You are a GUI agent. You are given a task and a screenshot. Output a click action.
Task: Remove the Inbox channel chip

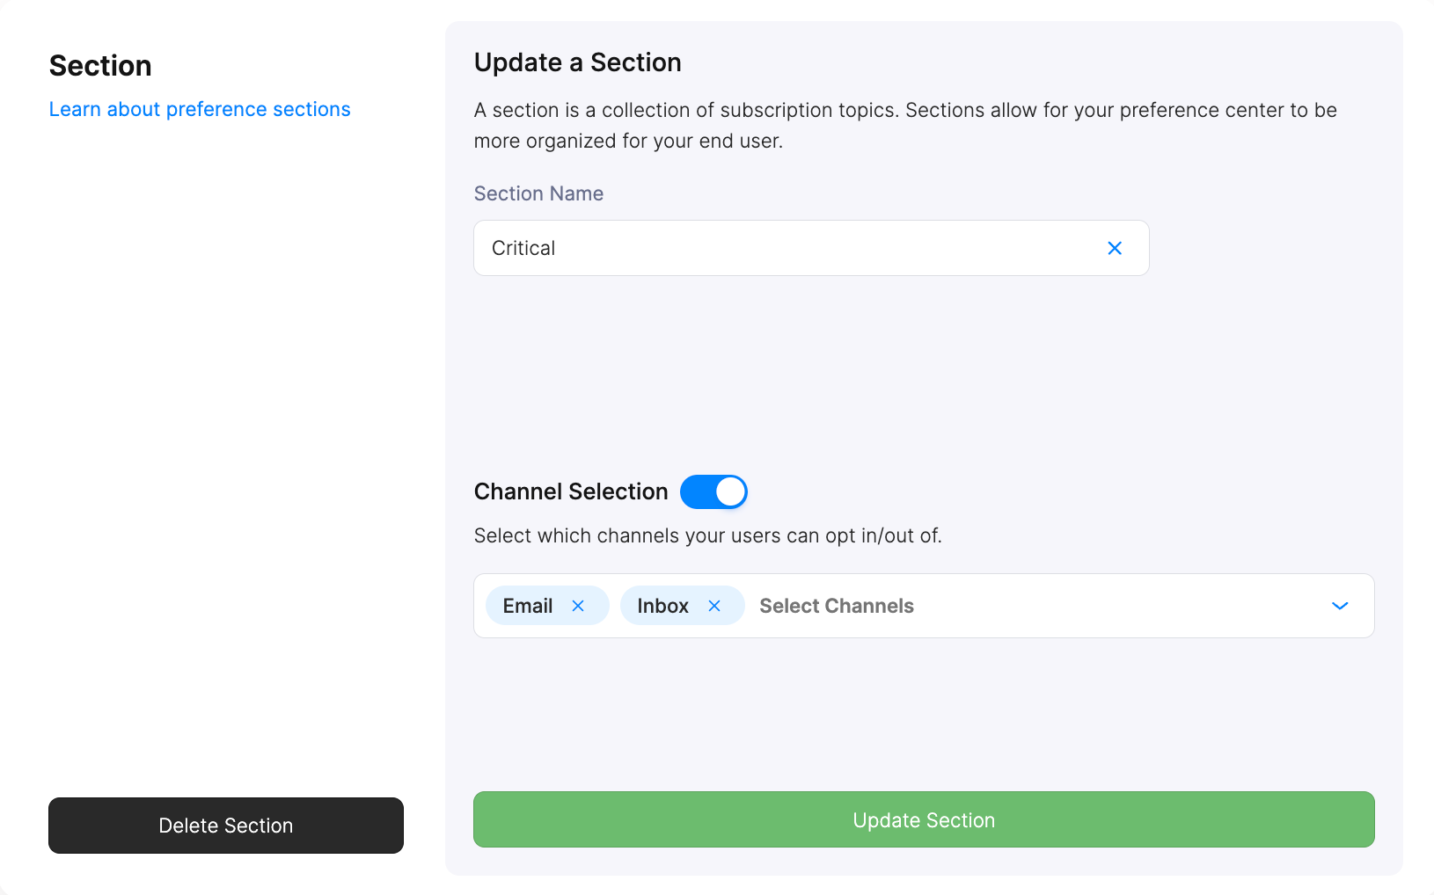[715, 605]
